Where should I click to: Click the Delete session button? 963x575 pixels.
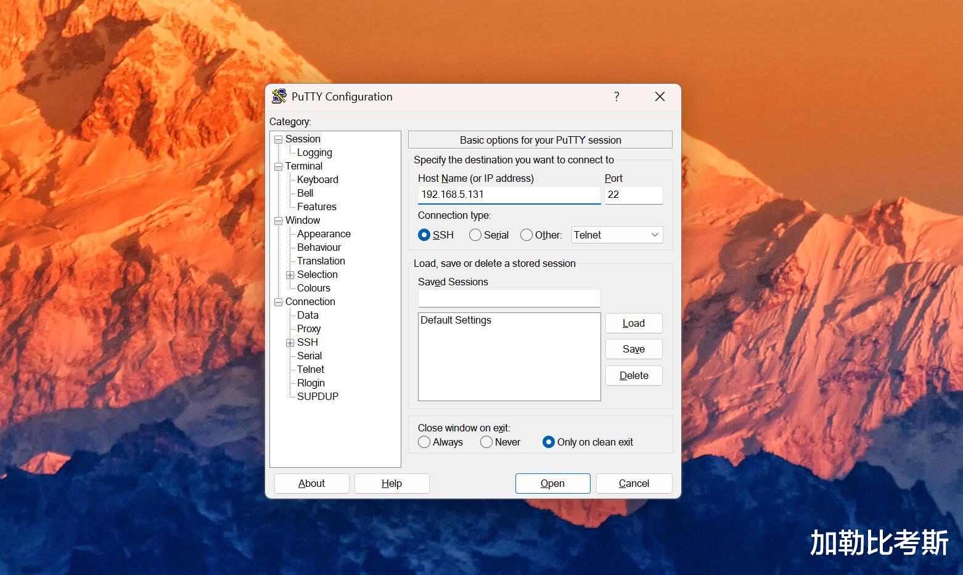click(634, 376)
